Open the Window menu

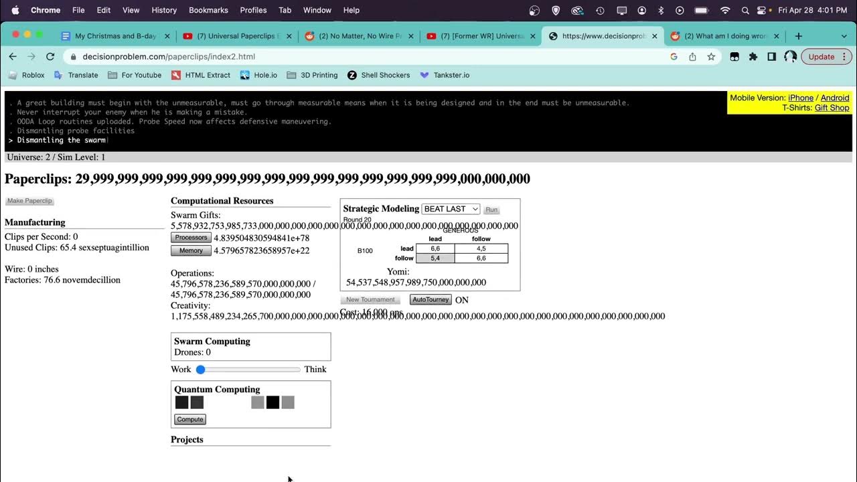317,10
